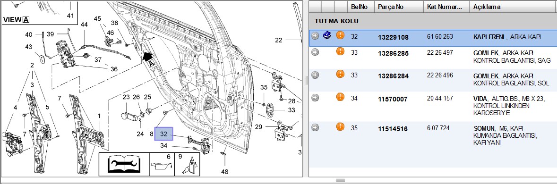Select part number 13286284

coord(393,76)
